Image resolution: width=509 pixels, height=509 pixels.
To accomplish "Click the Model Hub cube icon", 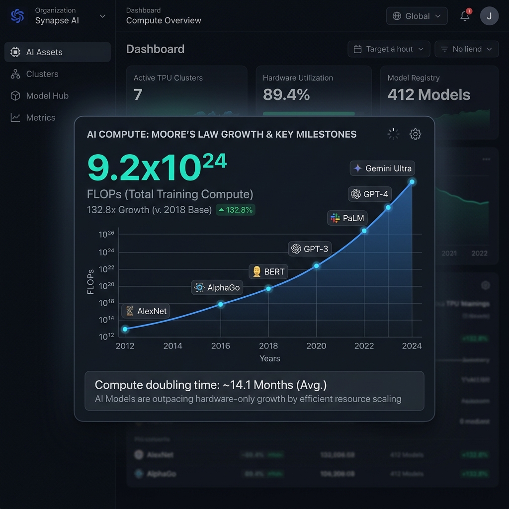I will tap(15, 96).
